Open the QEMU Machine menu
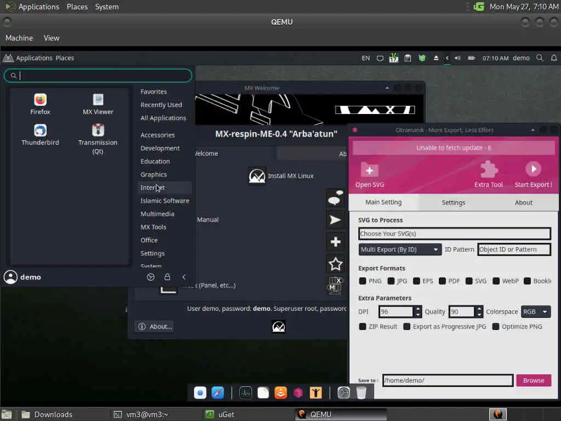The width and height of the screenshot is (561, 421). (x=19, y=38)
